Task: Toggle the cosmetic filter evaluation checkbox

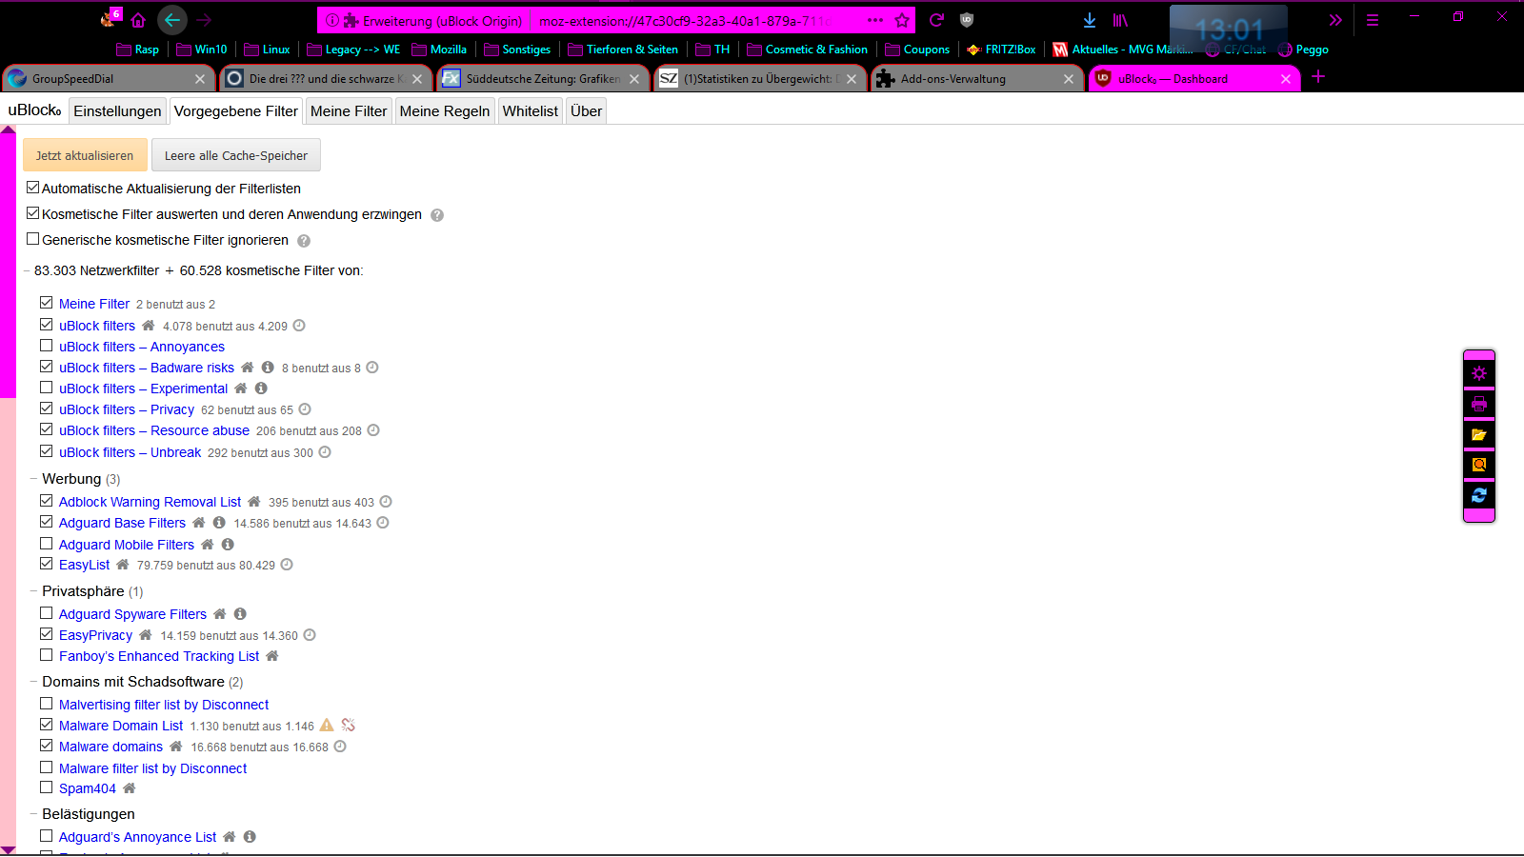Action: [33, 213]
